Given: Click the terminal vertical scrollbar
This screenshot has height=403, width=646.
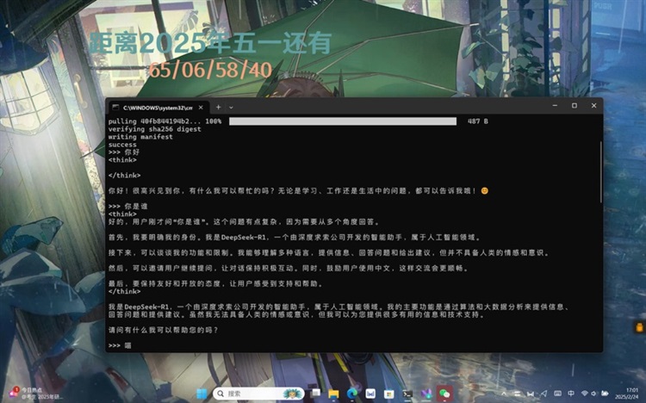Looking at the screenshot, I should pos(599,172).
